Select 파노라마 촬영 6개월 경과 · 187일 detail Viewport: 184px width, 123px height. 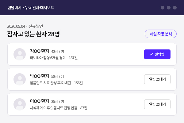(x=54, y=58)
